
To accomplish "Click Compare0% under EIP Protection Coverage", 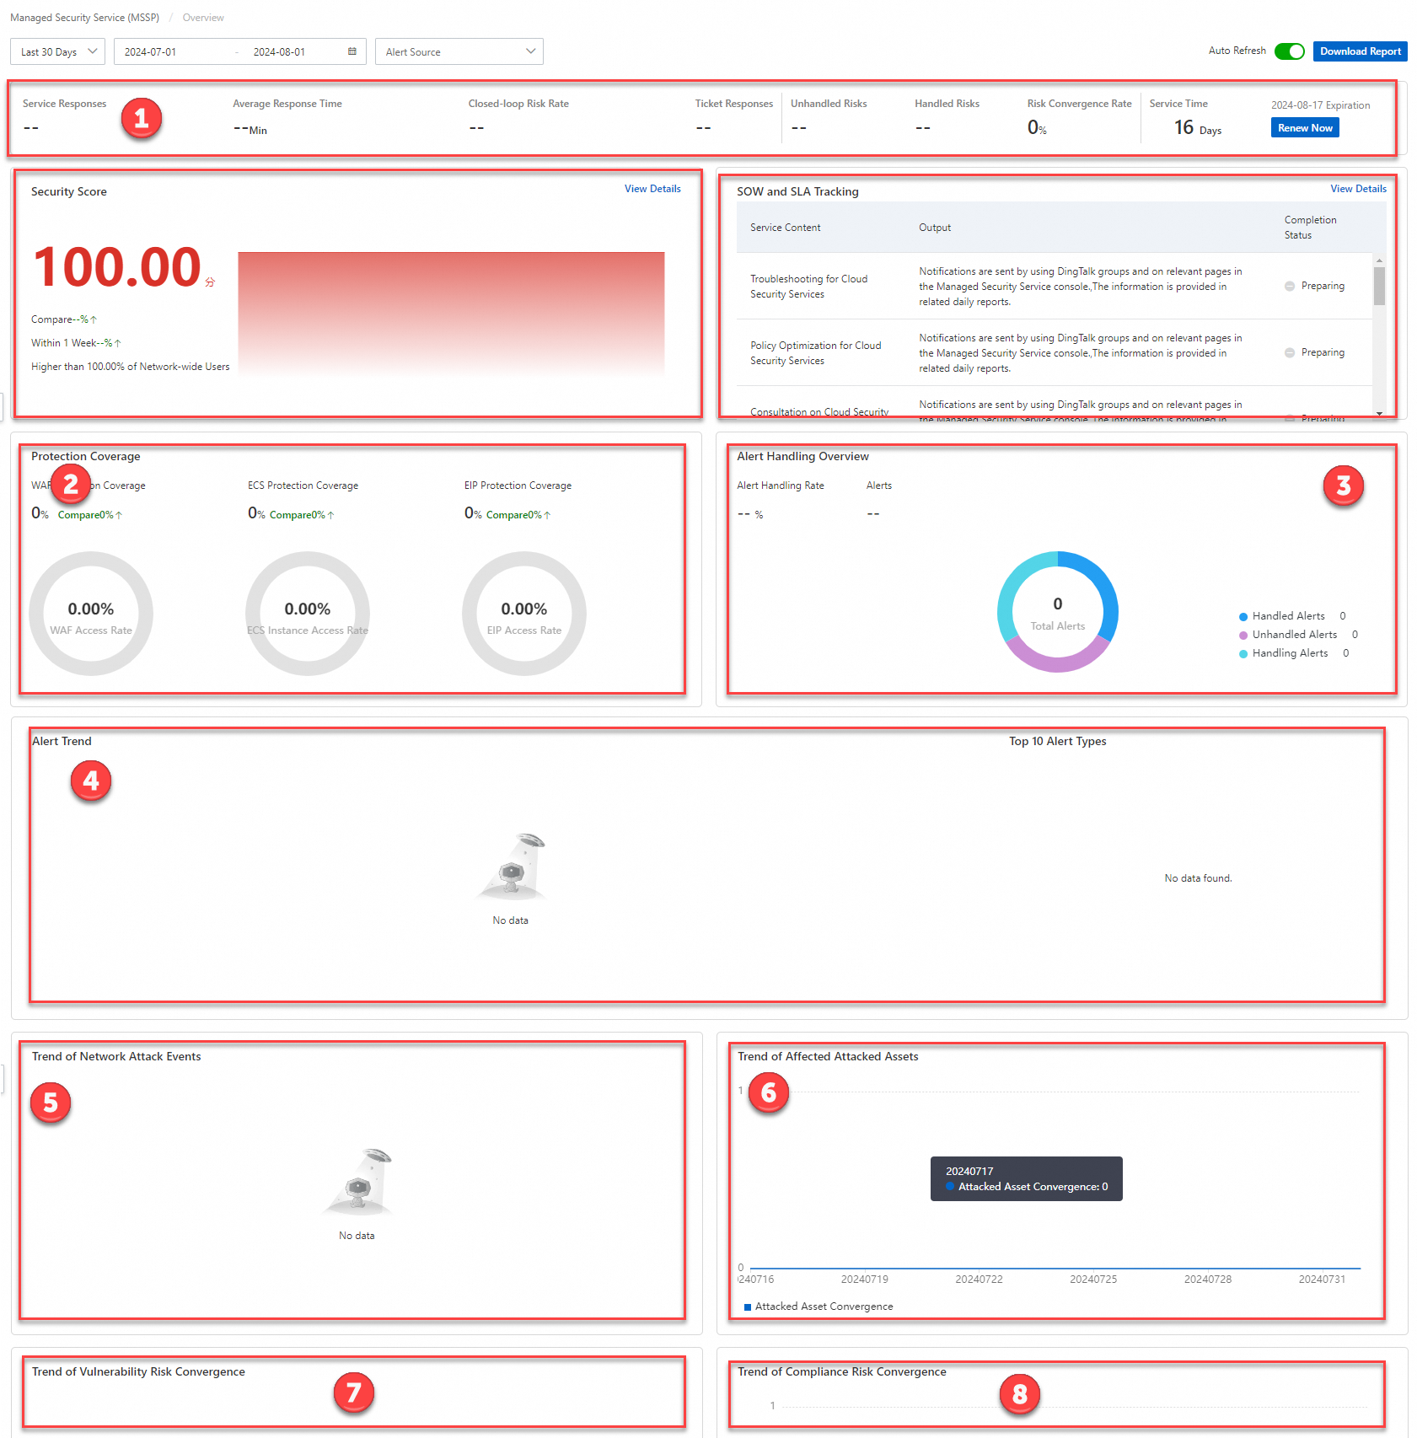I will pyautogui.click(x=518, y=515).
